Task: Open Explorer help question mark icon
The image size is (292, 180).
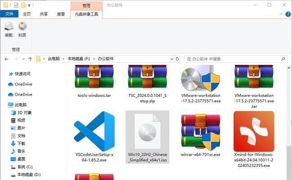Action: tap(288, 14)
